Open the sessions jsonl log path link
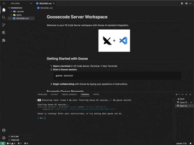 pos(85,109)
